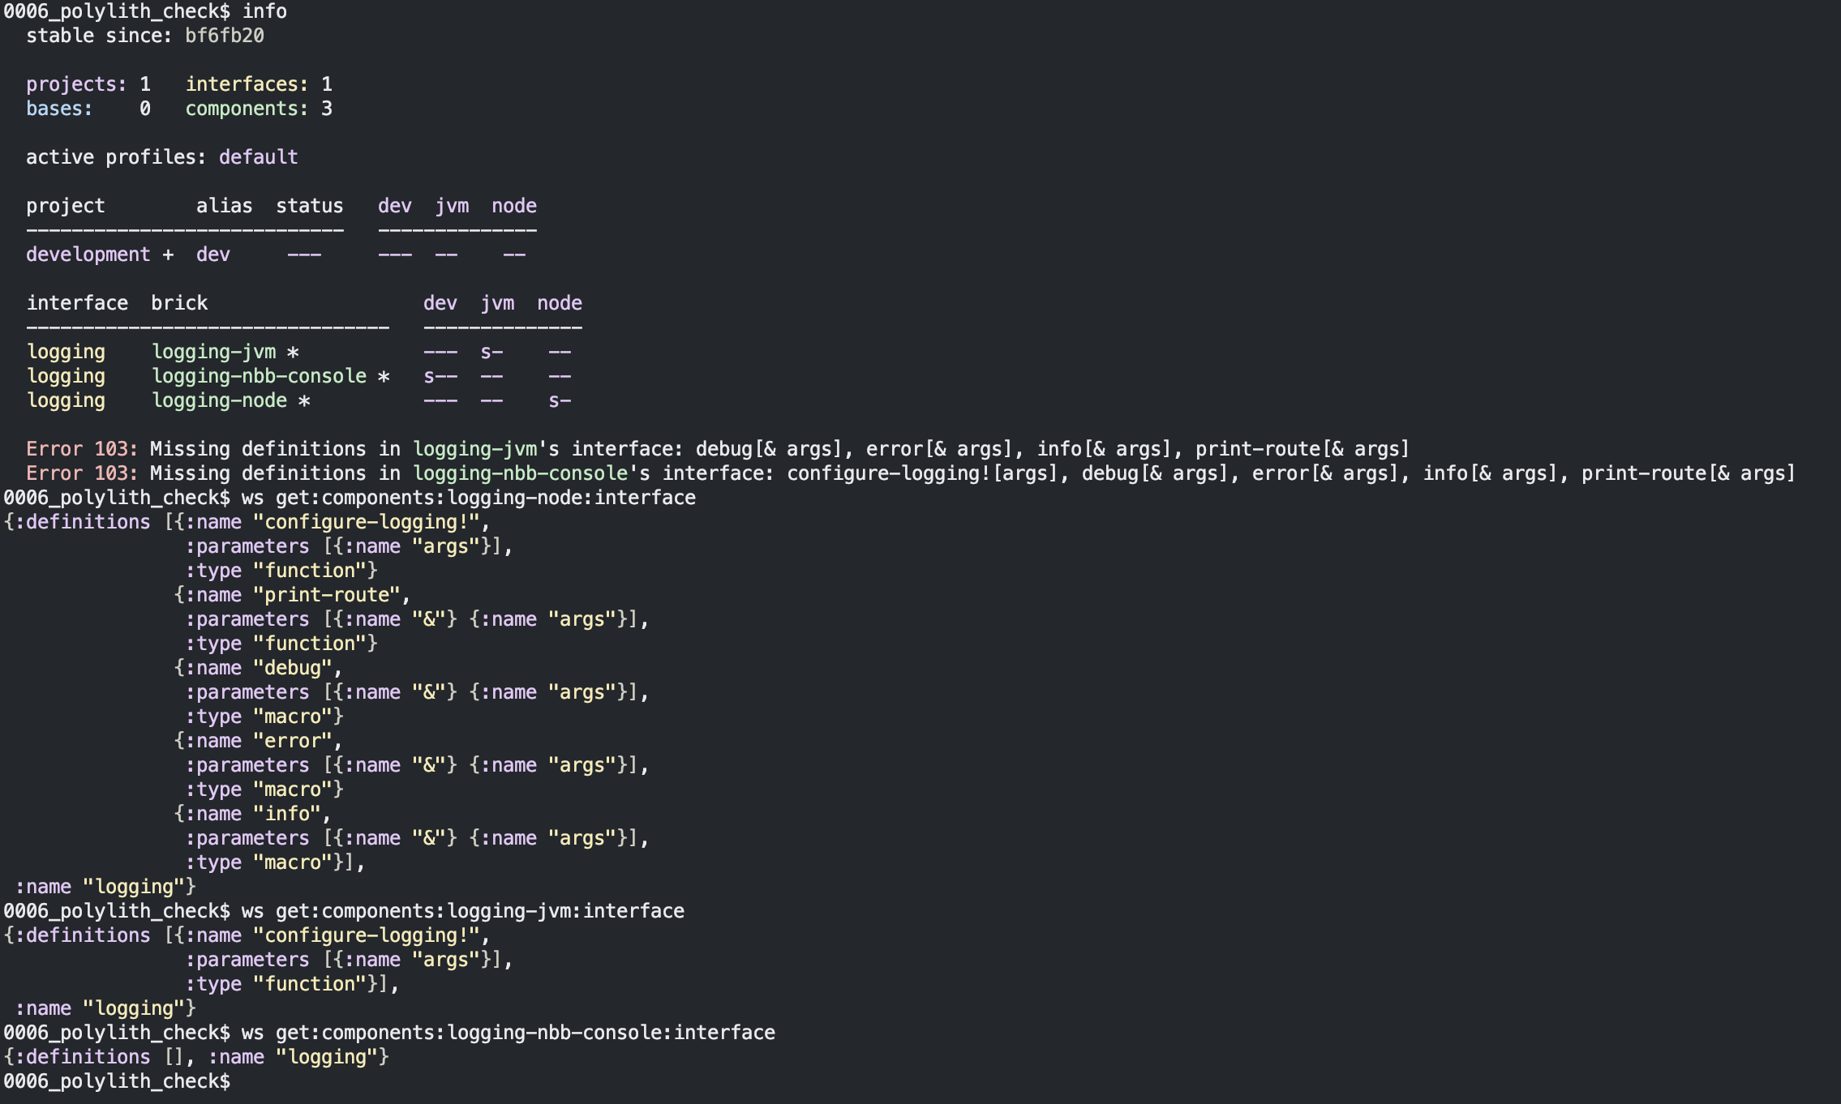Image resolution: width=1841 pixels, height=1104 pixels.
Task: Select the logging-node brick entry
Action: click(219, 400)
